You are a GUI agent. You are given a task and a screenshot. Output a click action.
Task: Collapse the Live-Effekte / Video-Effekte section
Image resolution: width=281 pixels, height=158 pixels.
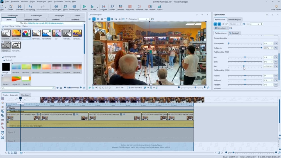point(2,26)
